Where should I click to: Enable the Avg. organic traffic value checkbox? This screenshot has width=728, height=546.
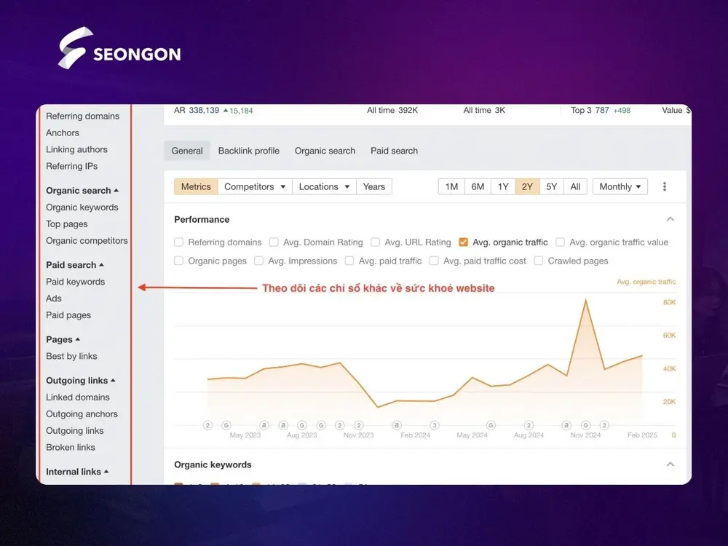coord(561,242)
